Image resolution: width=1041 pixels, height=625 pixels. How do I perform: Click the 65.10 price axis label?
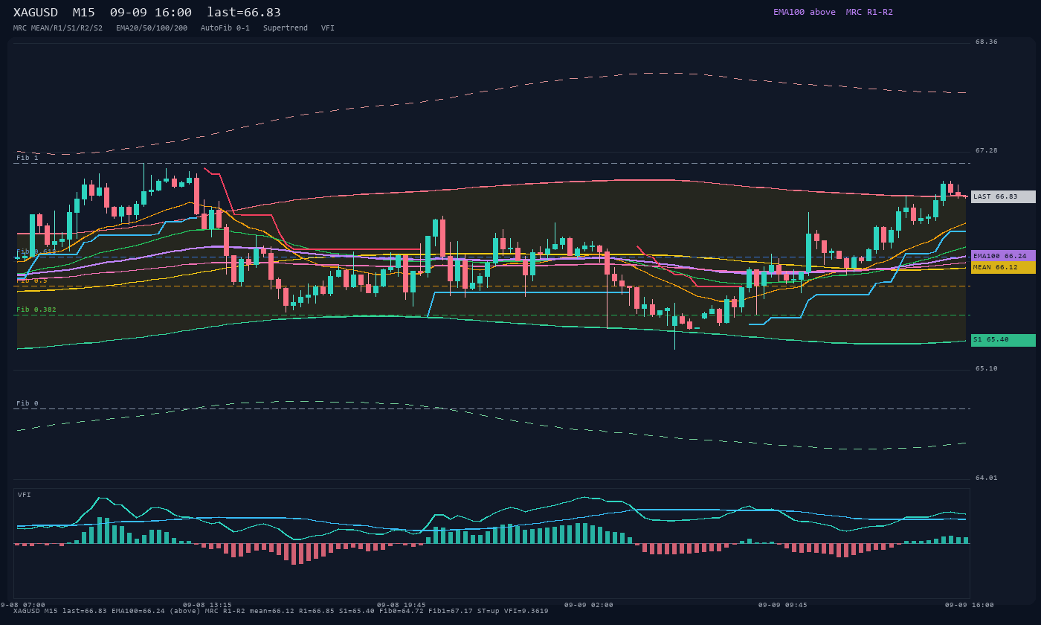(x=987, y=368)
